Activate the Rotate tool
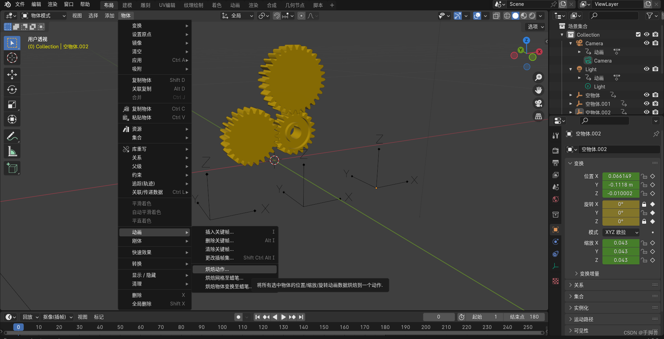 (x=12, y=90)
